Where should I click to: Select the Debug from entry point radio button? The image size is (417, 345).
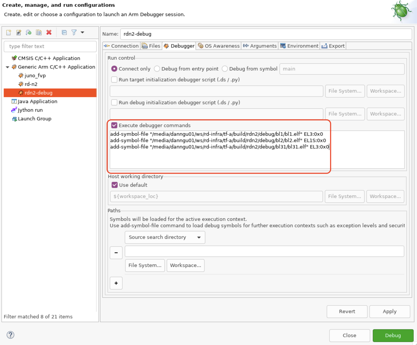point(157,69)
